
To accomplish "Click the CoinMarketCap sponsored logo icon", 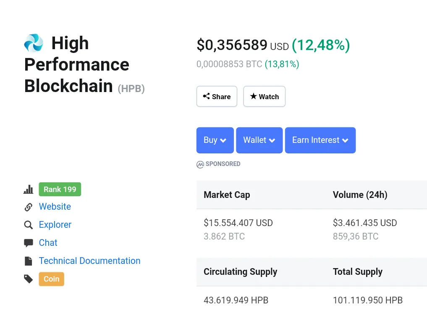I will [200, 164].
